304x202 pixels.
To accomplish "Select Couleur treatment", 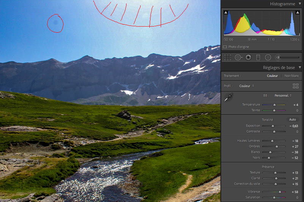I will (272, 76).
